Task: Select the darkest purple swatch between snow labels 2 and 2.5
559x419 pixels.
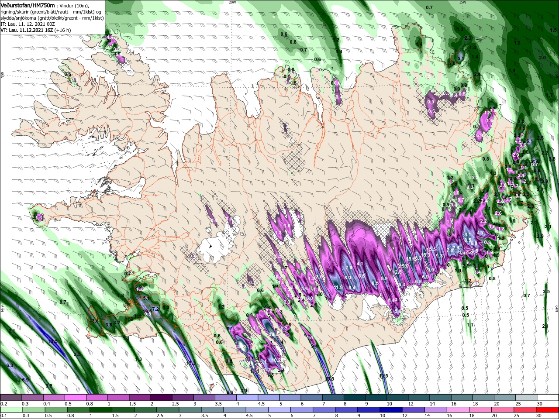Action: coord(161,398)
